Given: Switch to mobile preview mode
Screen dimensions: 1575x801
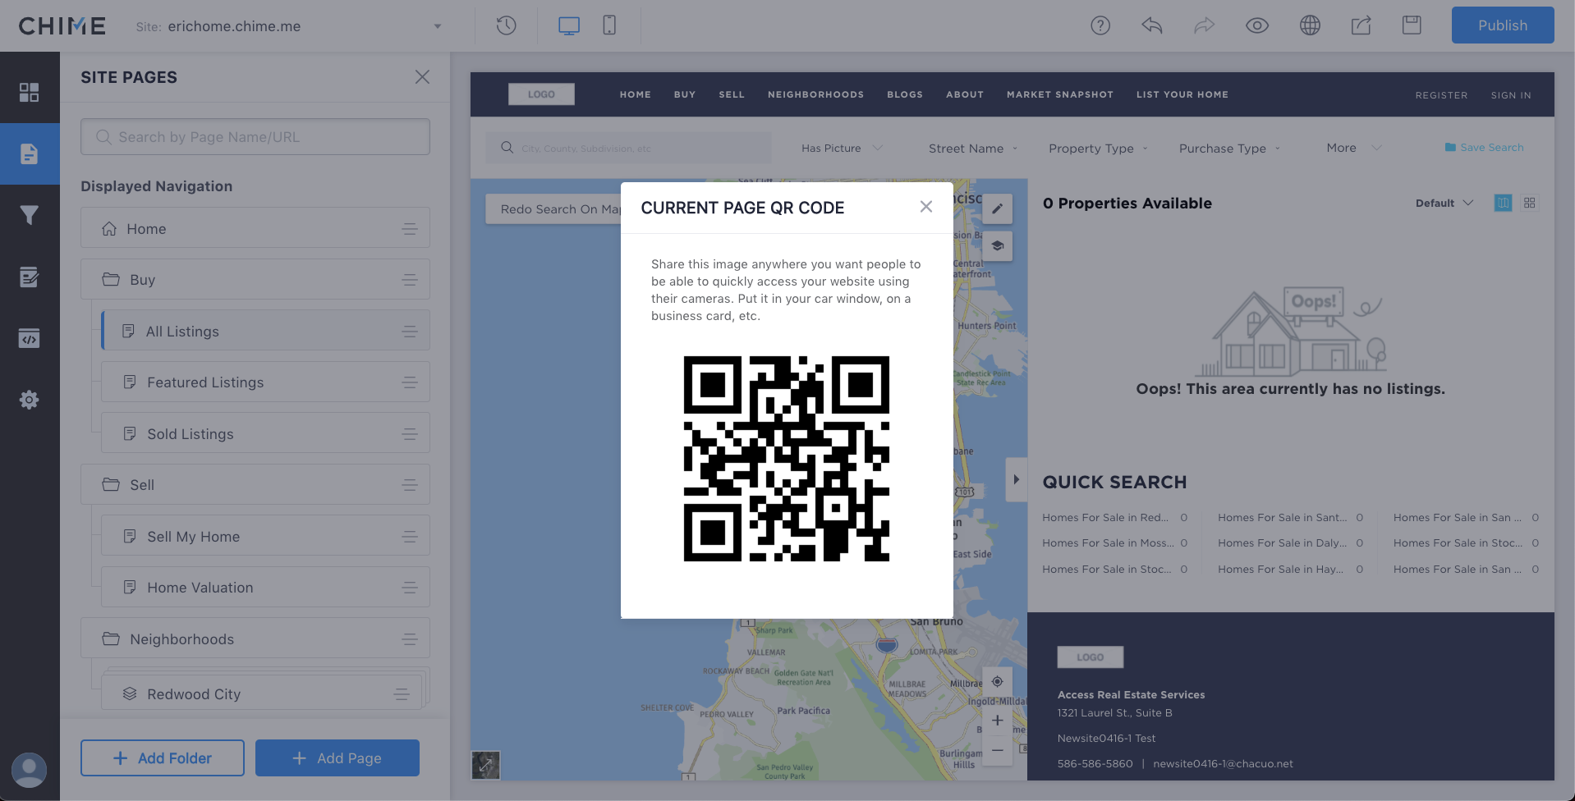Looking at the screenshot, I should pyautogui.click(x=609, y=25).
